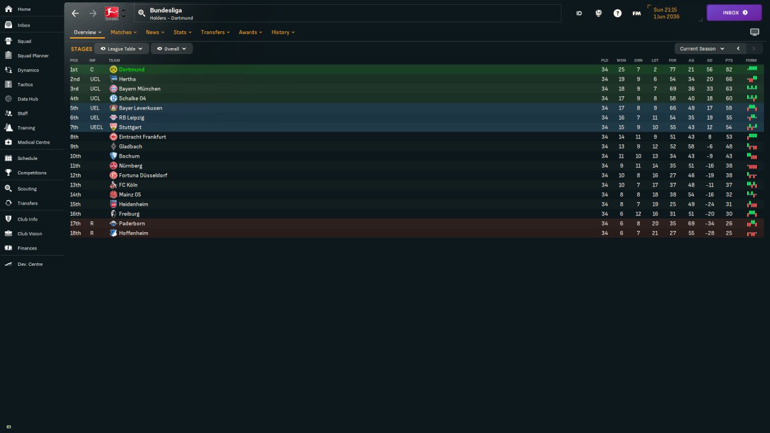Open Transfers in the left sidebar
The image size is (770, 433).
click(28, 203)
